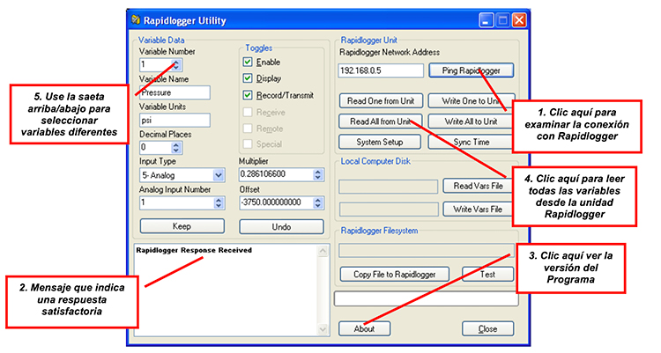Click Read All from Unit button
Screen dimensions: 661x353
coord(380,121)
